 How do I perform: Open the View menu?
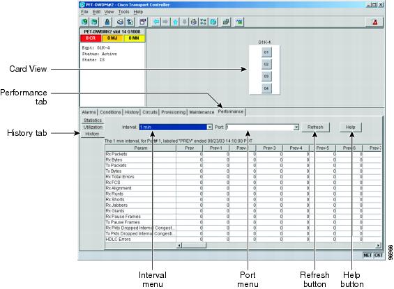(x=109, y=12)
